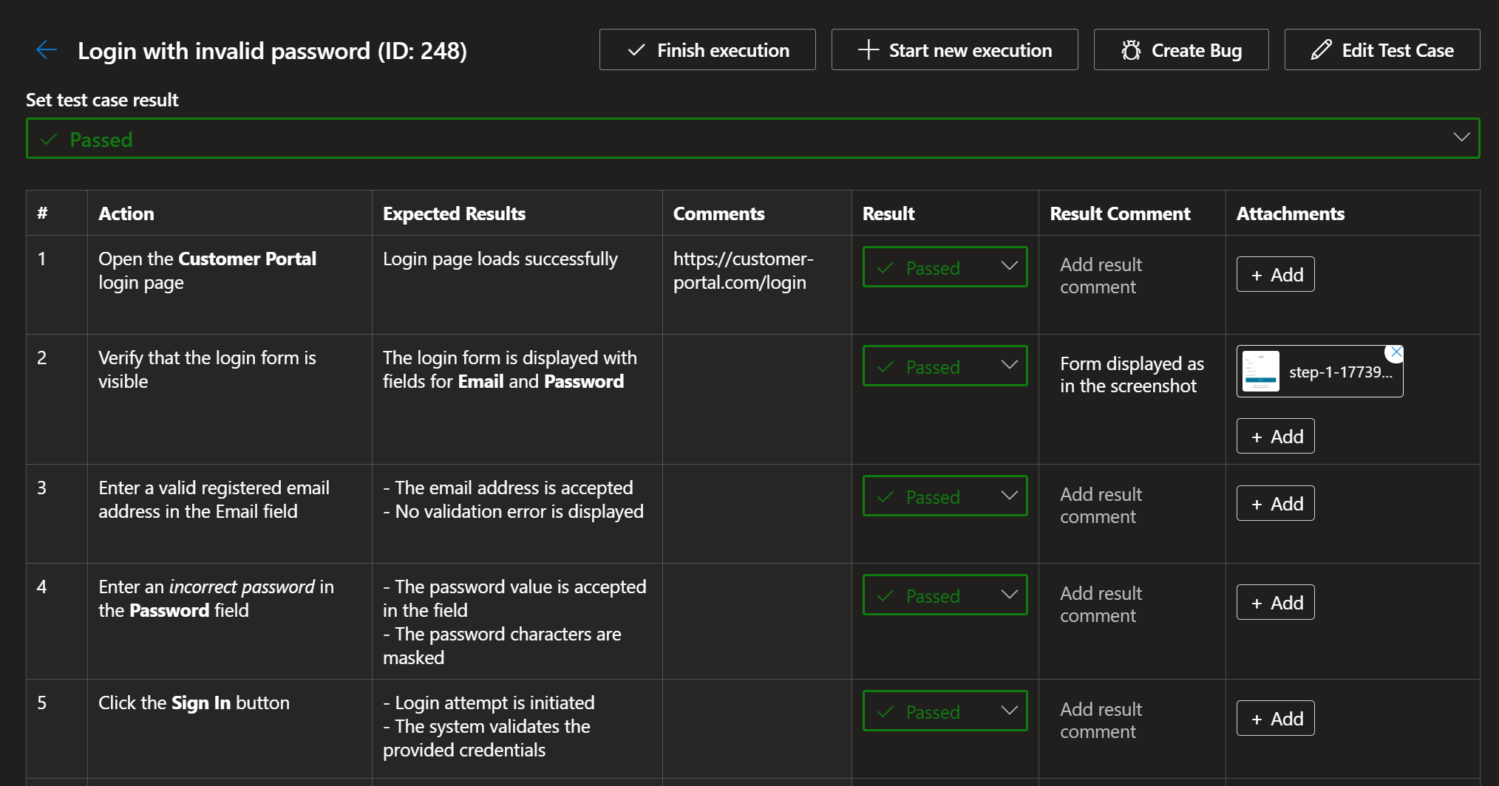Open the step-1 attachment thumbnail

click(1261, 372)
